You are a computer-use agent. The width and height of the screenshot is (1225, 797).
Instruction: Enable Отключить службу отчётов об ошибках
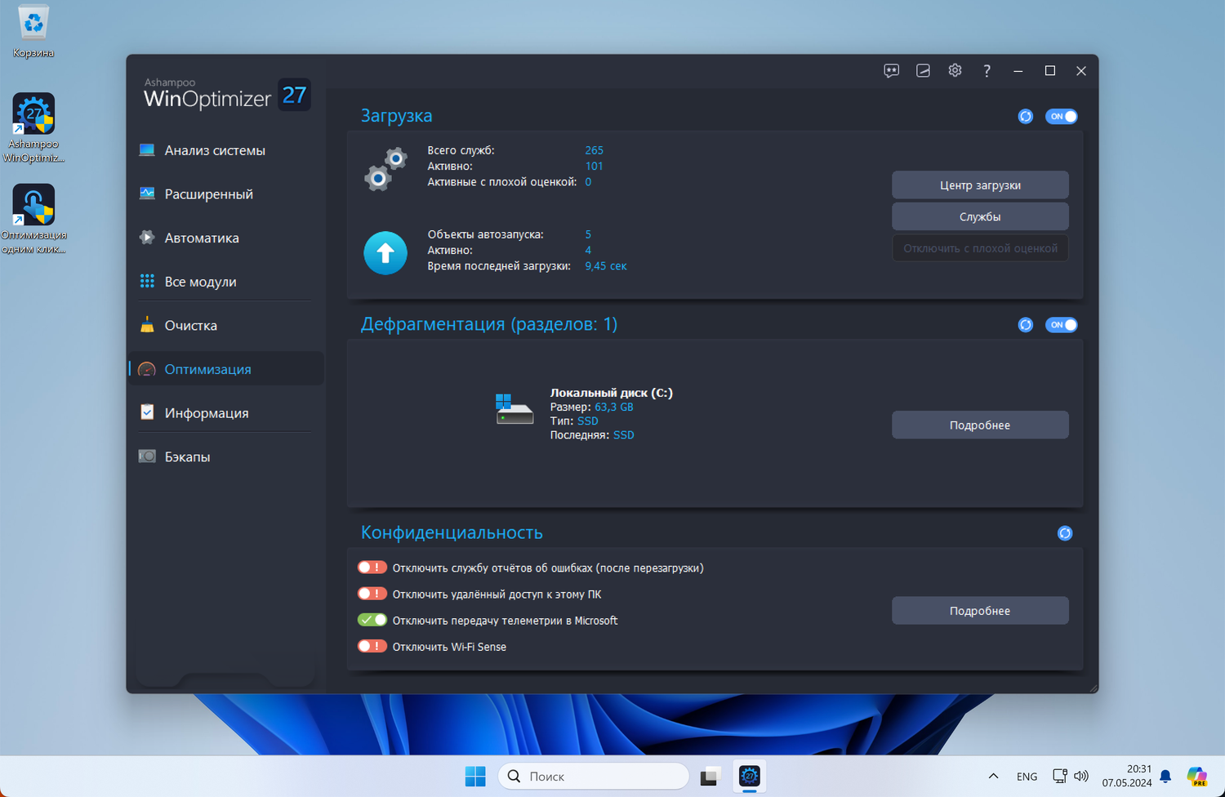click(x=372, y=568)
